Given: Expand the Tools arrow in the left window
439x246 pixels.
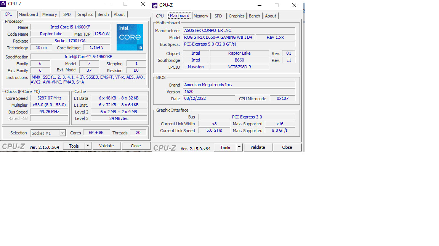Looking at the screenshot, I should (x=88, y=146).
